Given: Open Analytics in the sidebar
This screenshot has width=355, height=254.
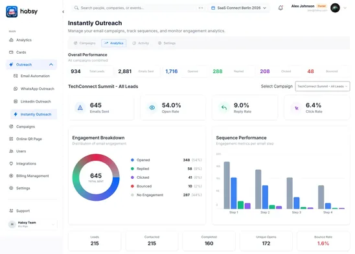Looking at the screenshot, I should (31, 40).
